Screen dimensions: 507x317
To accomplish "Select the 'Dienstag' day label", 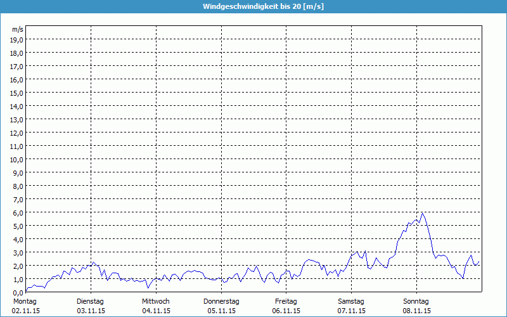I will coord(90,301).
